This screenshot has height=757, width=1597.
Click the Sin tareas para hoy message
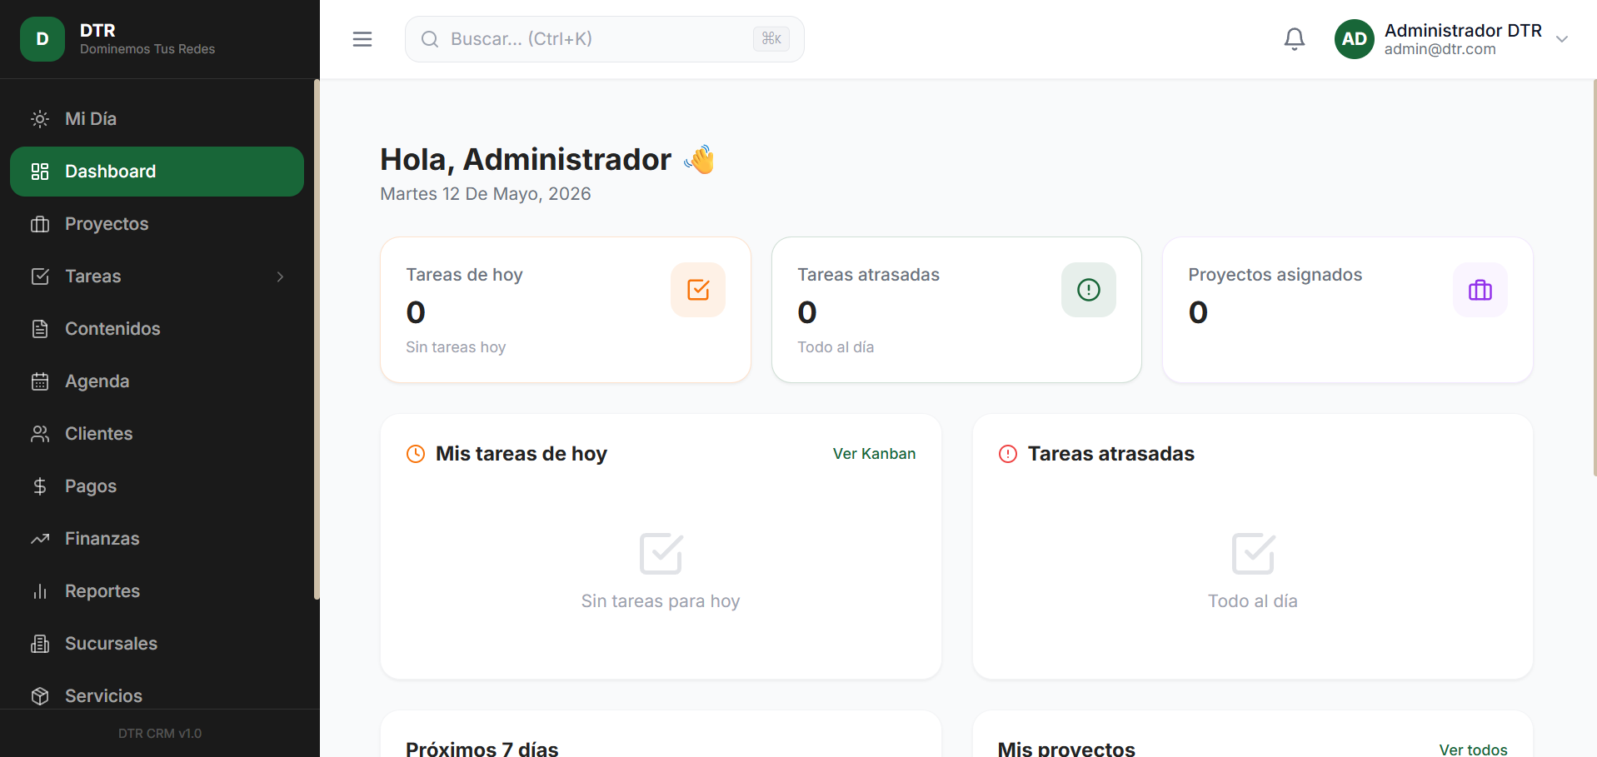click(x=661, y=601)
